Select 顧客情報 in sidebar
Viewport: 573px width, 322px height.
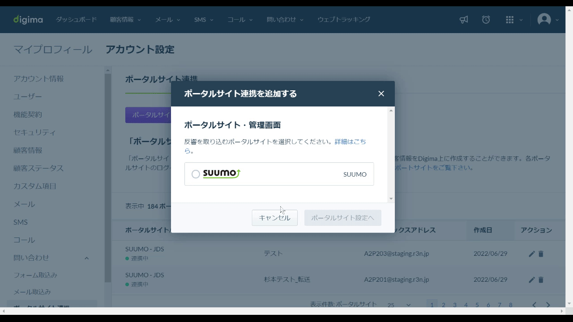tap(28, 150)
